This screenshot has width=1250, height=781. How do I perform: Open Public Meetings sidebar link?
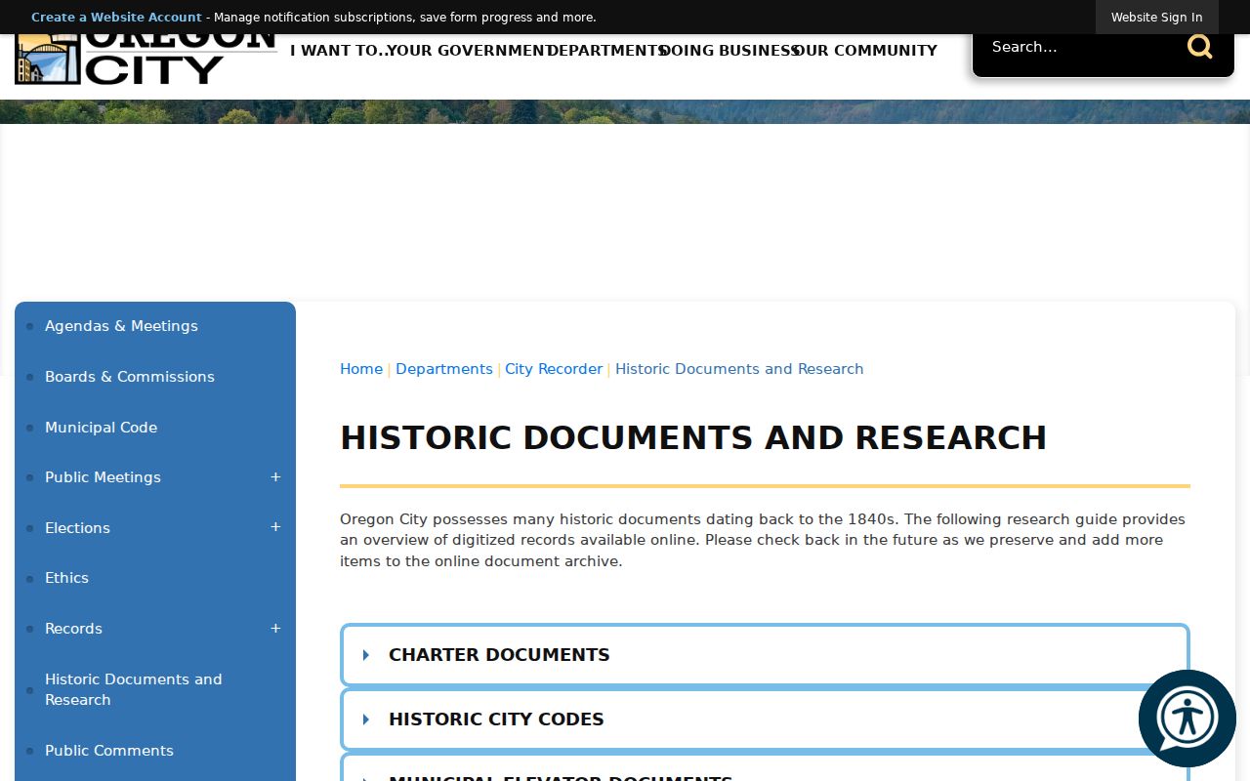[x=103, y=477]
